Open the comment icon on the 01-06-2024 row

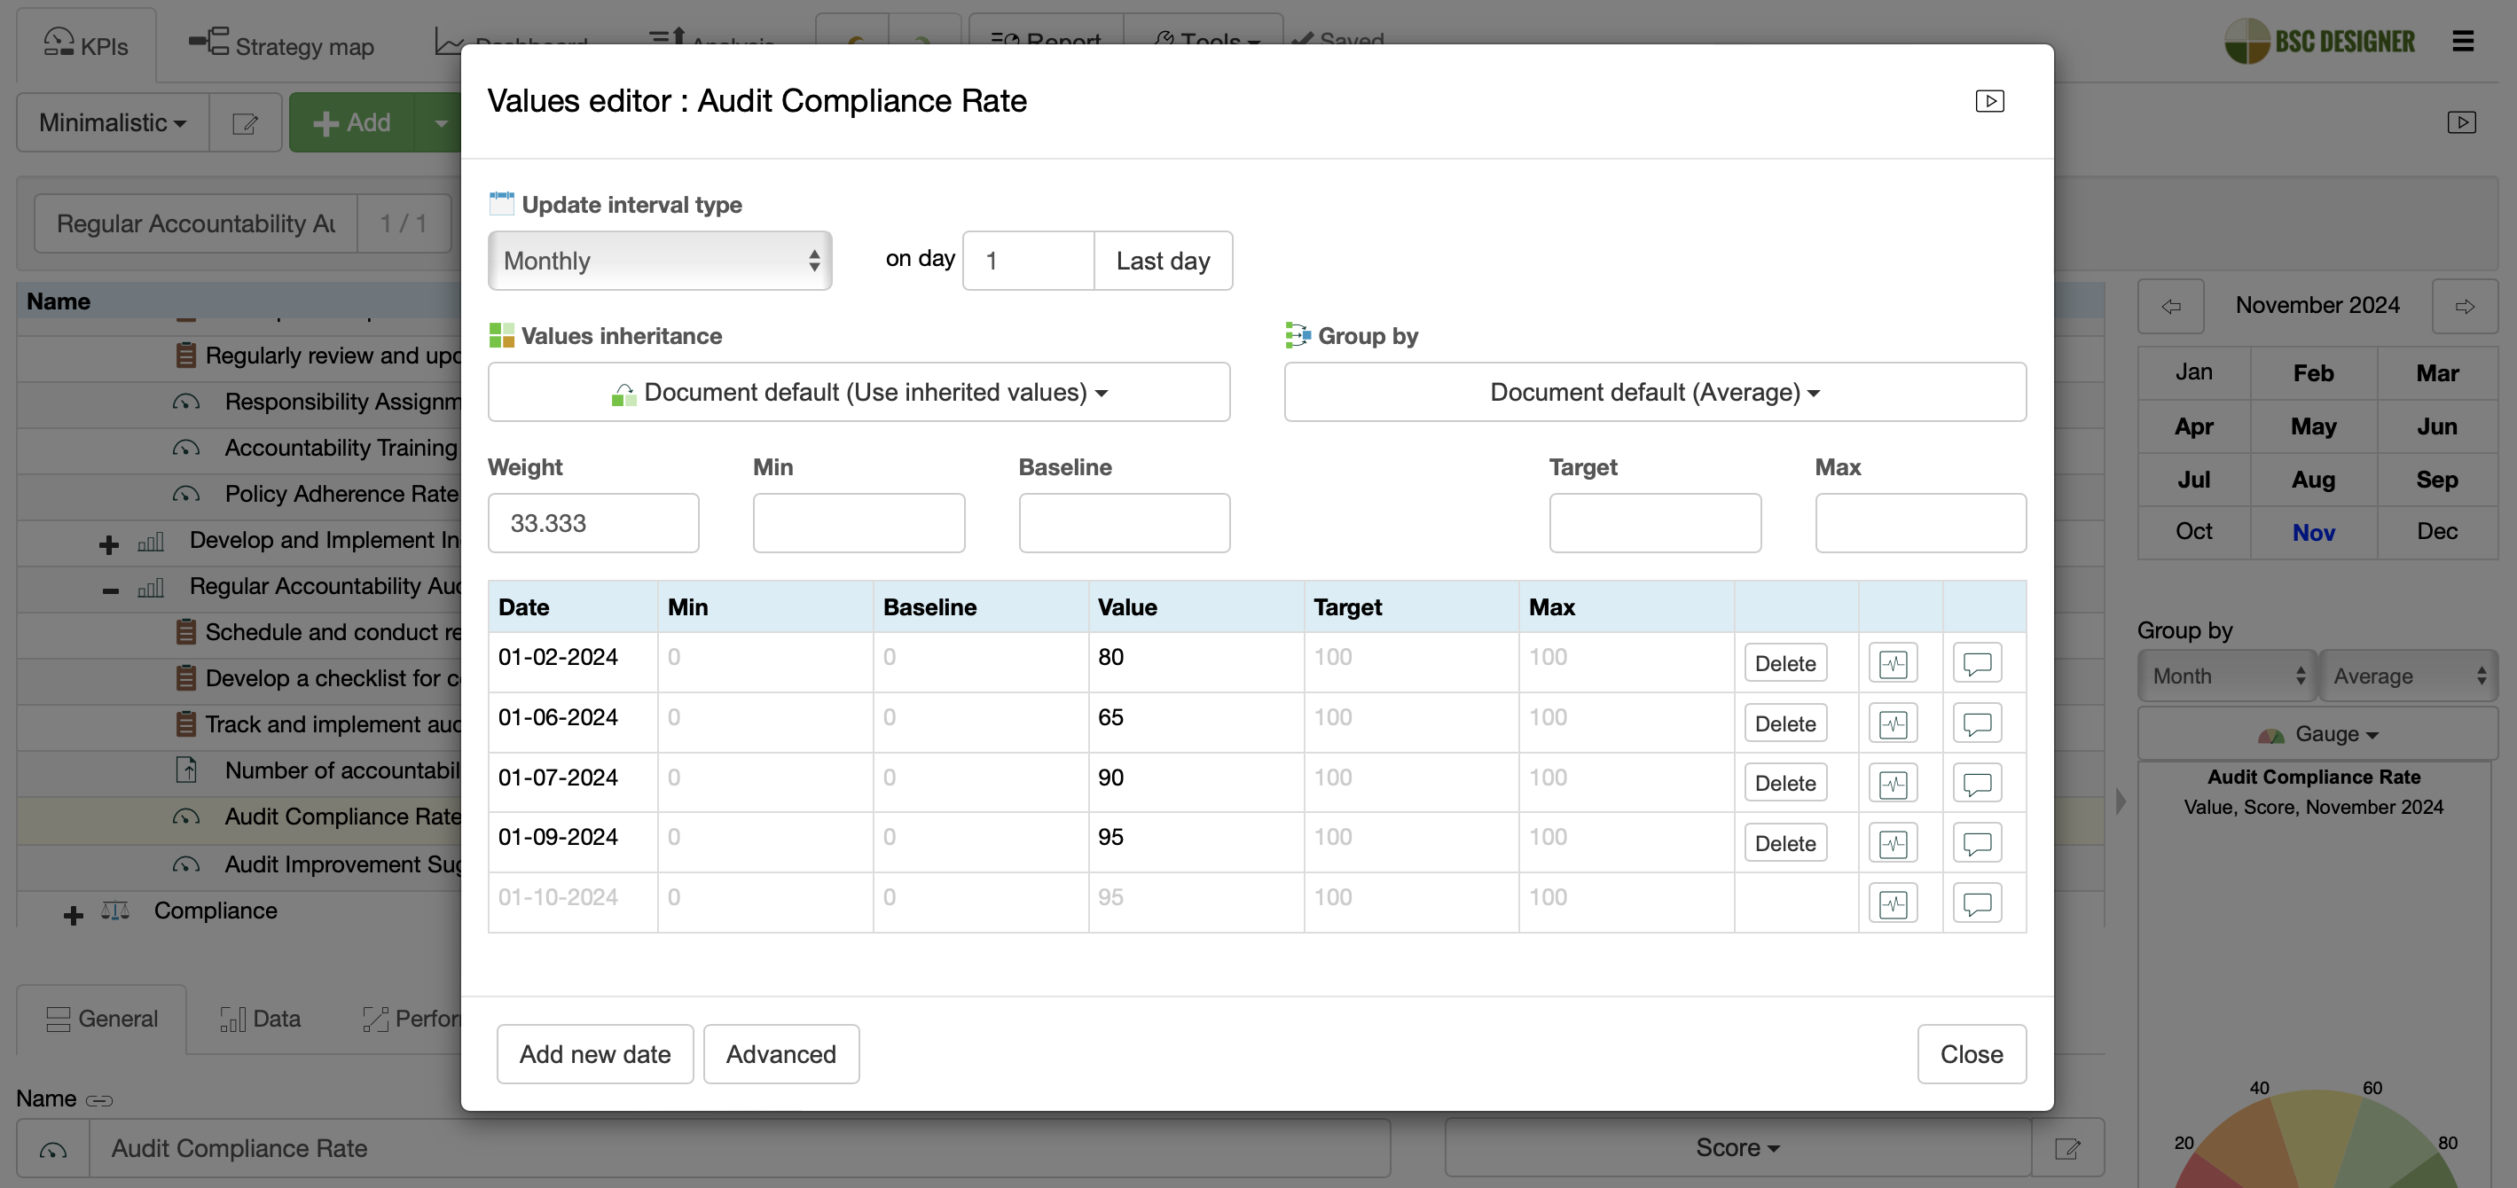pos(1978,723)
